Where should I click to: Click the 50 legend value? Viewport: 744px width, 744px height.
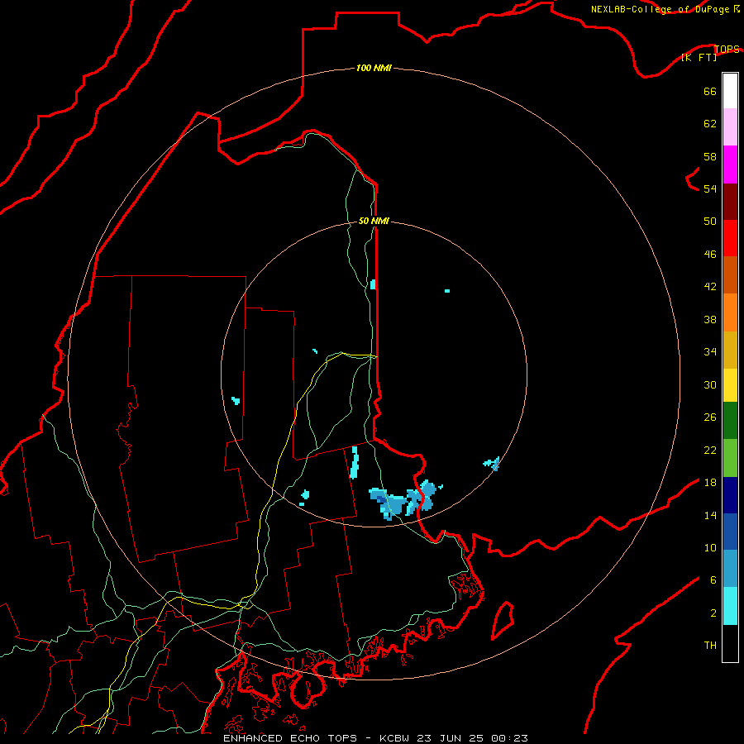(x=710, y=221)
